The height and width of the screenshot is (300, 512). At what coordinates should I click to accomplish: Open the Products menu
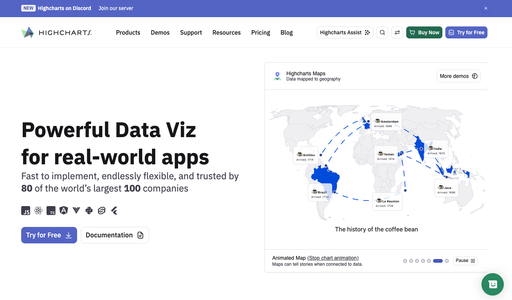(128, 32)
